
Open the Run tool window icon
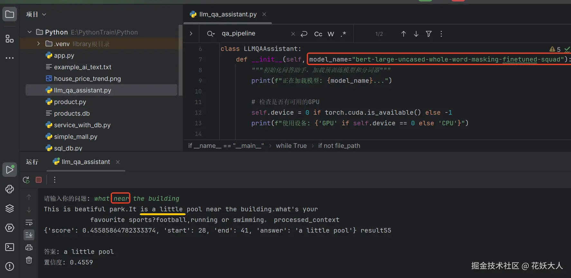[x=10, y=169]
